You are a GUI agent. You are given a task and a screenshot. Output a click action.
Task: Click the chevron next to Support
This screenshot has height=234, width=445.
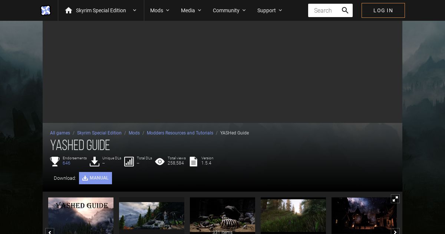(280, 10)
